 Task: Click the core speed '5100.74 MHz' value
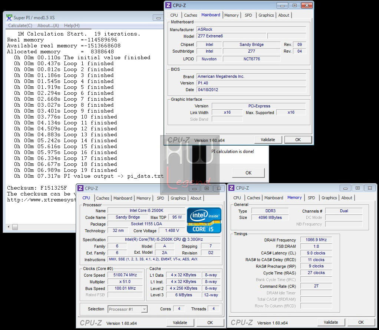[125, 275]
